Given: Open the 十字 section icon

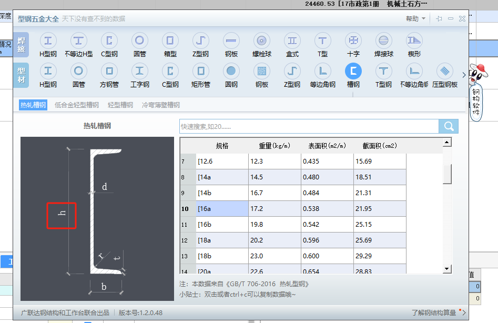Looking at the screenshot, I should [x=353, y=41].
